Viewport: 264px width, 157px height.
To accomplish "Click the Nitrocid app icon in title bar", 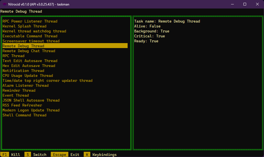I will [x=5, y=4].
